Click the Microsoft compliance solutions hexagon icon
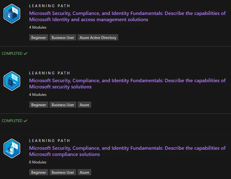The height and width of the screenshot is (179, 231). coord(12,148)
